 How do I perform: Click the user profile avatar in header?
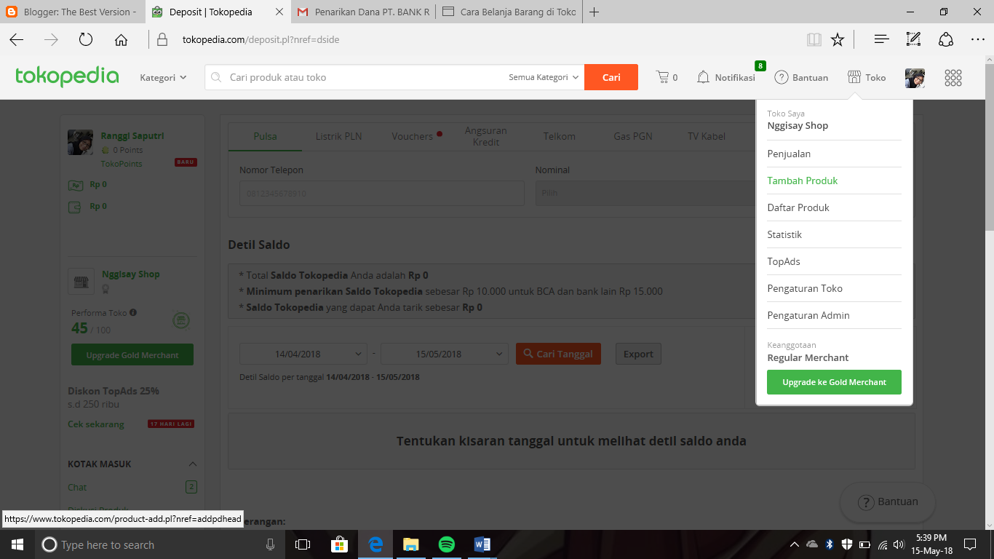(915, 78)
